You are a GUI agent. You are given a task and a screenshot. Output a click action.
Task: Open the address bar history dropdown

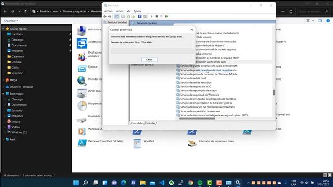pos(283,12)
